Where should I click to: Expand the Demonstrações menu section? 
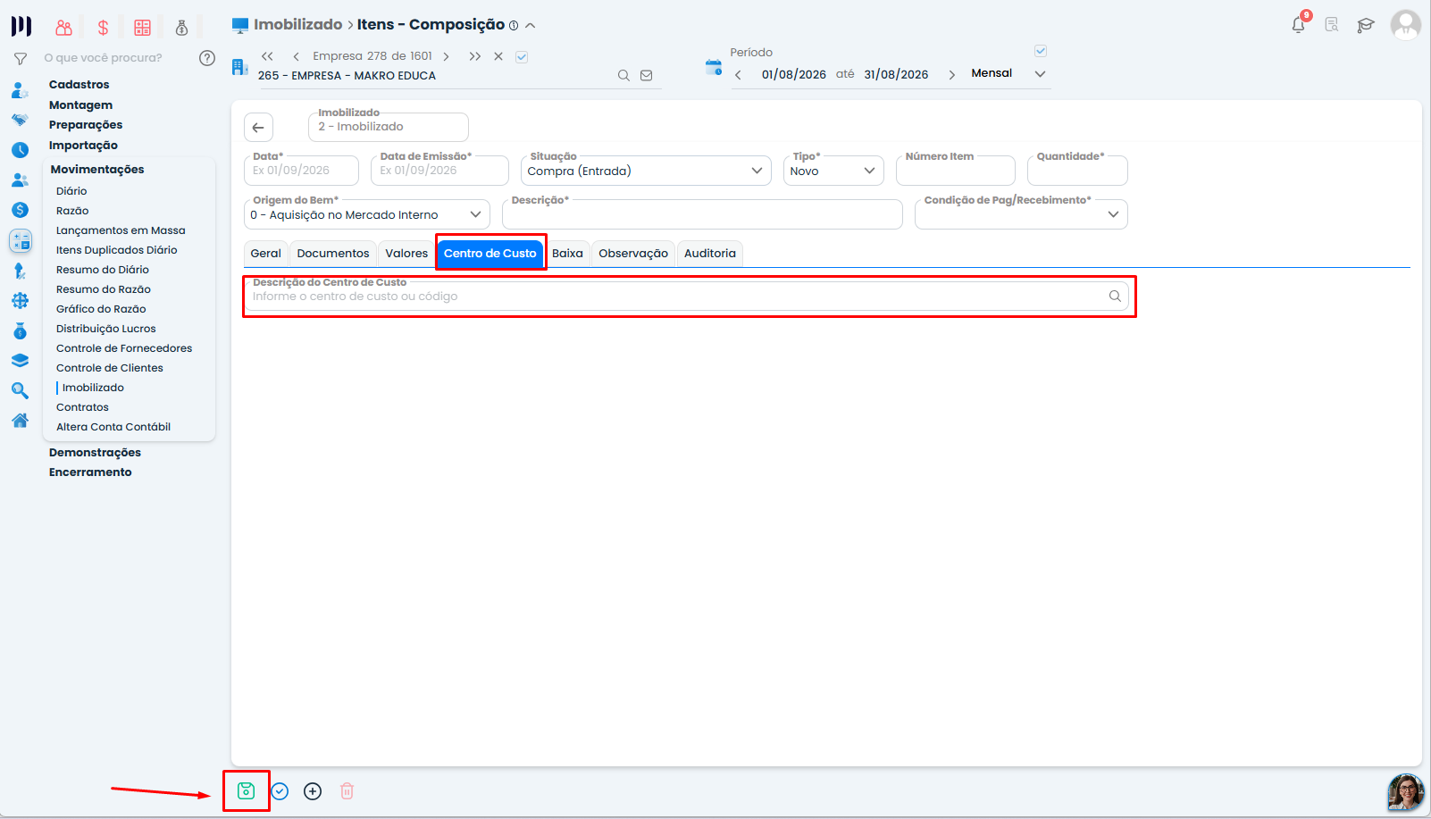tap(95, 453)
